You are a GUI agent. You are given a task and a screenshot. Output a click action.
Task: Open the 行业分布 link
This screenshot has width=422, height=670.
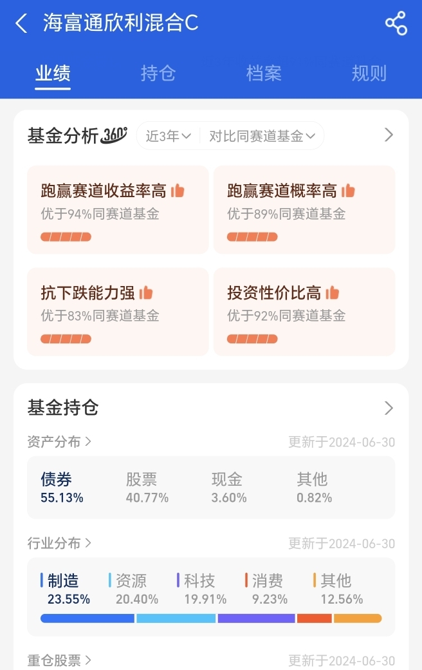click(x=59, y=543)
